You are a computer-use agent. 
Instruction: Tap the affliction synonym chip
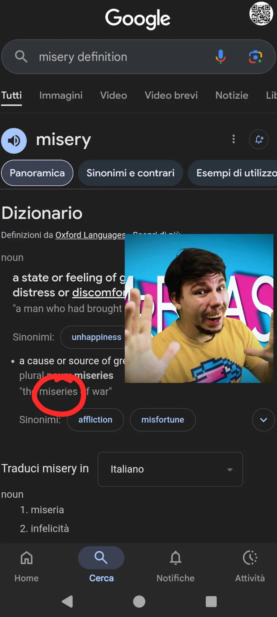95,420
